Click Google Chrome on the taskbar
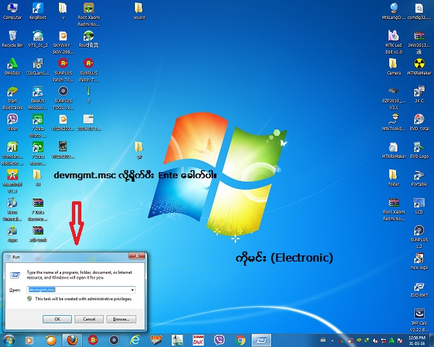Image resolution: width=434 pixels, height=347 pixels. [x=240, y=340]
